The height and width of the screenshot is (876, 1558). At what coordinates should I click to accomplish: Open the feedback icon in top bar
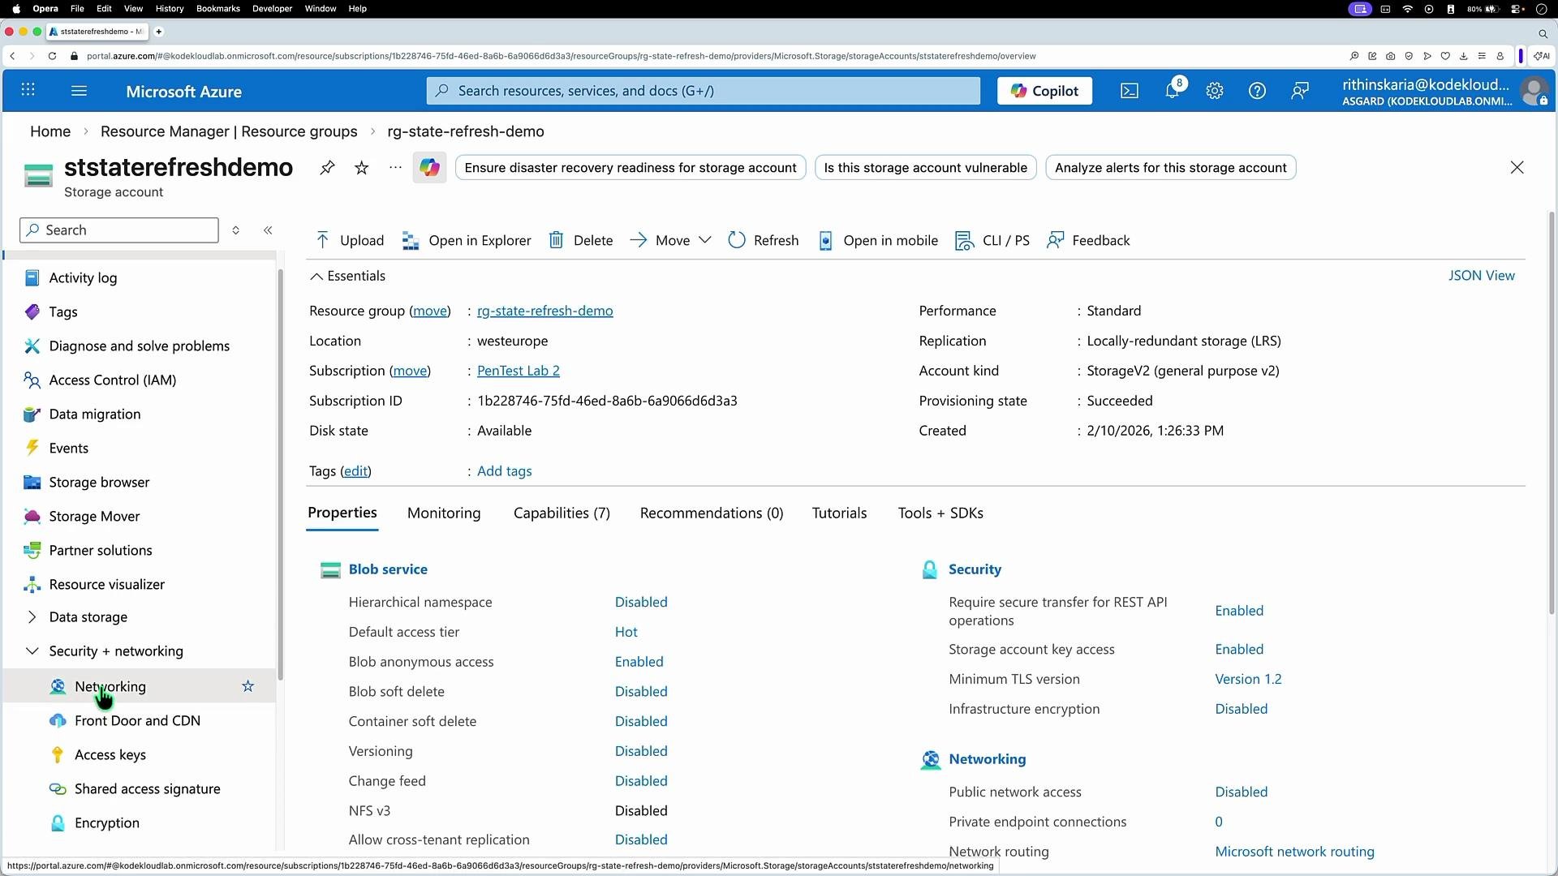(1300, 91)
